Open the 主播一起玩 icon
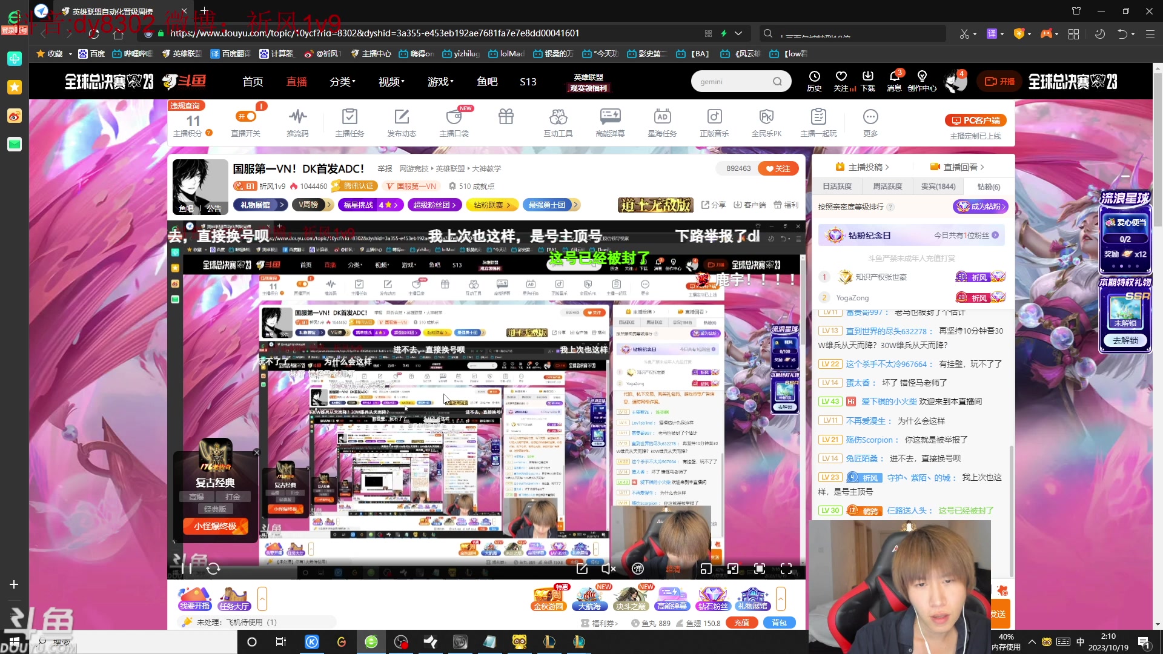This screenshot has width=1163, height=654. tap(818, 122)
